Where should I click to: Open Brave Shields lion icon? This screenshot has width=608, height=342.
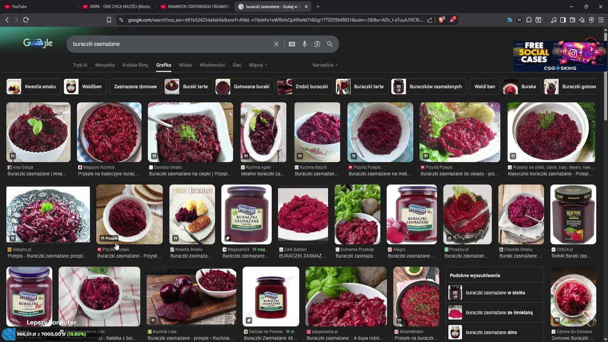pyautogui.click(x=441, y=20)
